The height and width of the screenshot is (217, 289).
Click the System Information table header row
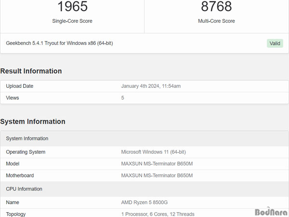coord(144,138)
